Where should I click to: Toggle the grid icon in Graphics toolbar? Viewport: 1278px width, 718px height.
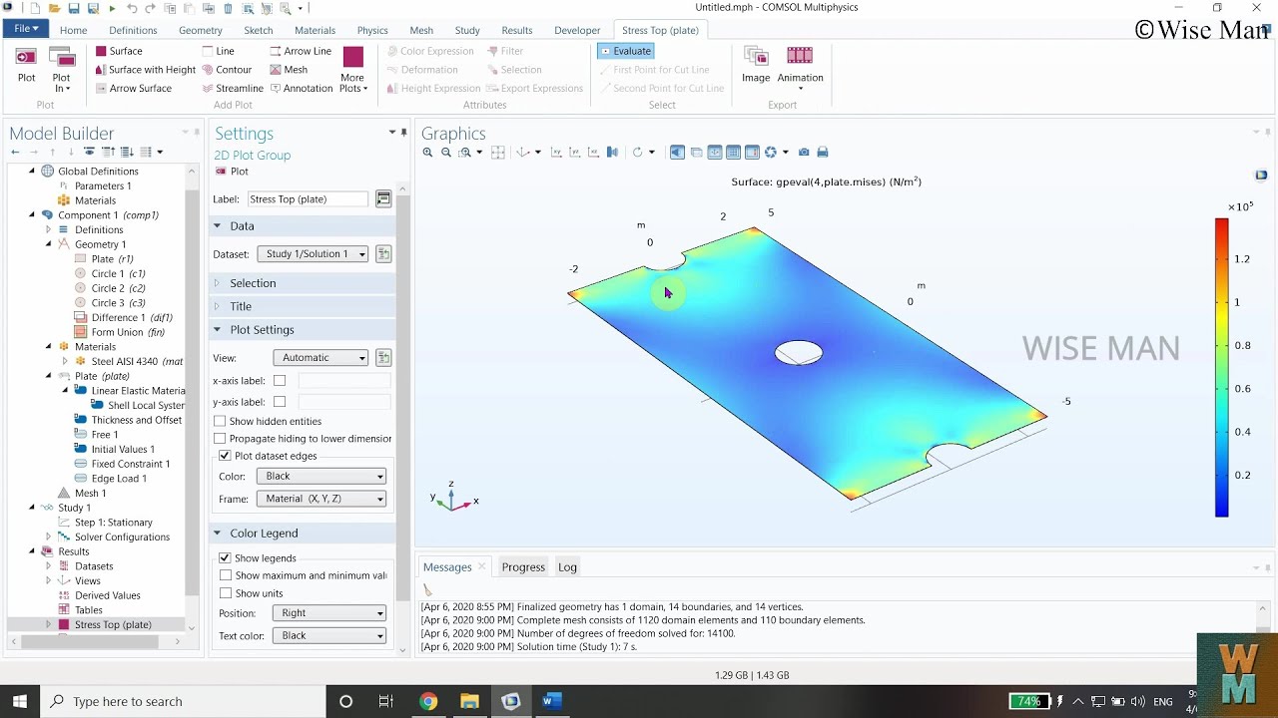(733, 153)
